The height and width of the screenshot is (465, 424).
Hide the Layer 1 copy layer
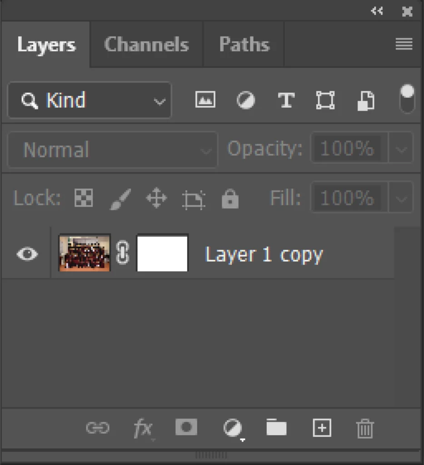(26, 254)
